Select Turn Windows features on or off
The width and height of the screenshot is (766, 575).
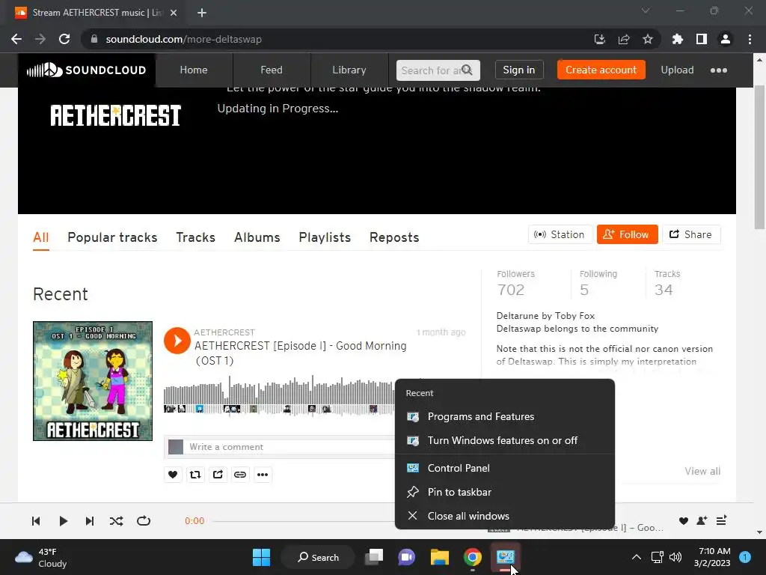coord(505,440)
